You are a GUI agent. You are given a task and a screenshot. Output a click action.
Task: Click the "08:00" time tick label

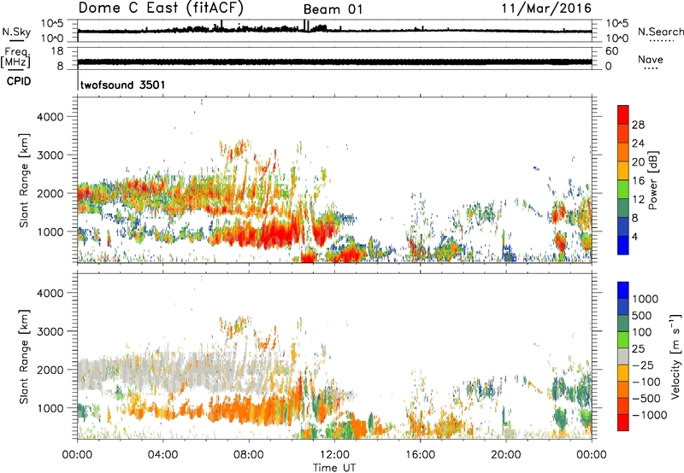(249, 455)
